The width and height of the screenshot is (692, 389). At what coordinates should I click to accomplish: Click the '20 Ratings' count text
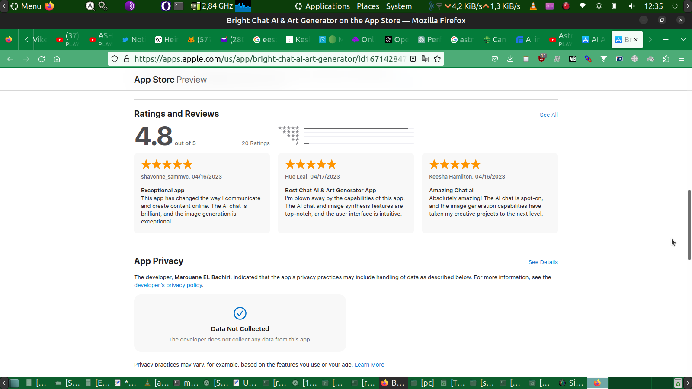point(256,143)
